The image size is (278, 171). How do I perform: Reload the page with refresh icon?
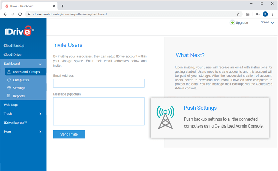pyautogui.click(x=20, y=14)
